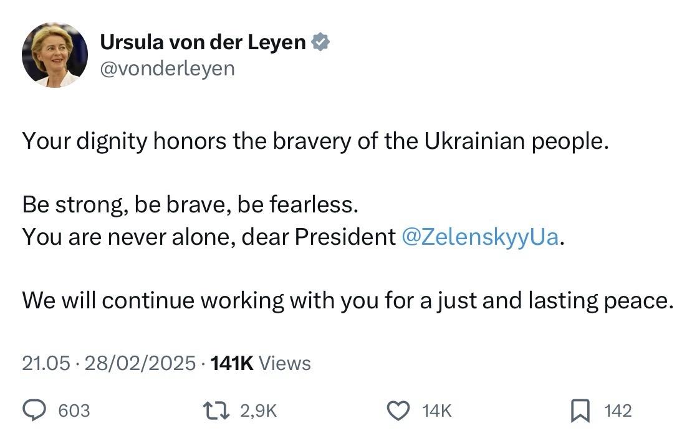The height and width of the screenshot is (446, 687).
Task: Click the 28/02/2025 post date
Action: click(x=140, y=363)
